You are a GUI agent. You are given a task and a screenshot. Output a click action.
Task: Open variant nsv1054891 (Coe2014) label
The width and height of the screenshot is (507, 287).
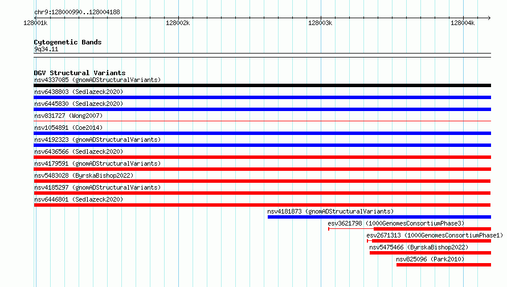(x=68, y=128)
